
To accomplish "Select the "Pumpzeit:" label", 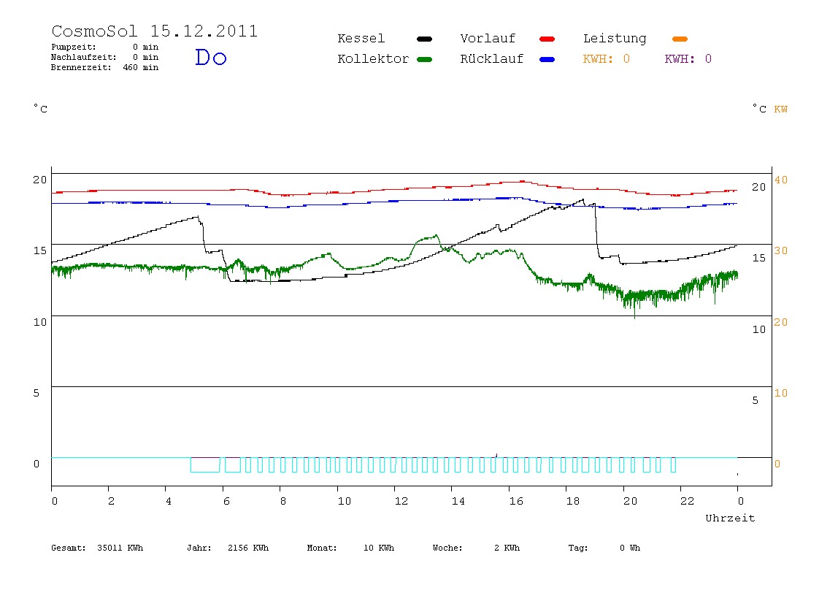I will click(74, 47).
